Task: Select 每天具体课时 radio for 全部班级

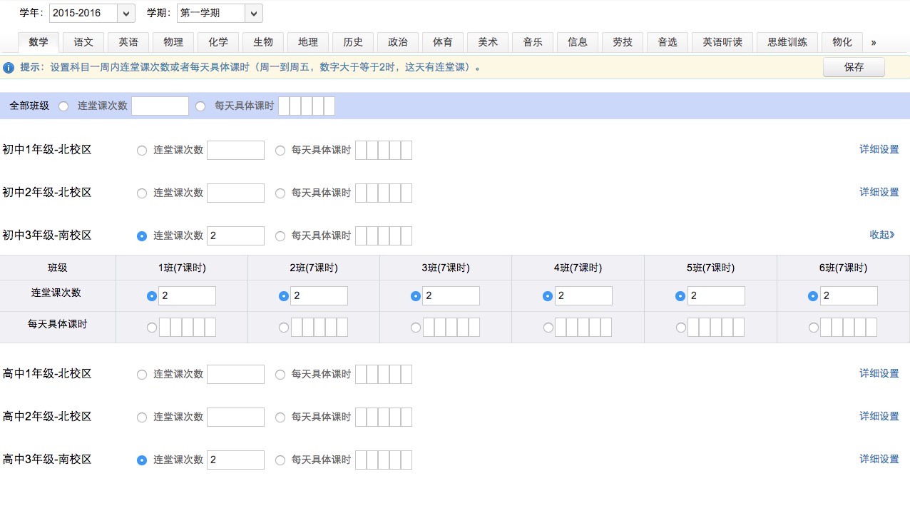Action: [x=200, y=106]
